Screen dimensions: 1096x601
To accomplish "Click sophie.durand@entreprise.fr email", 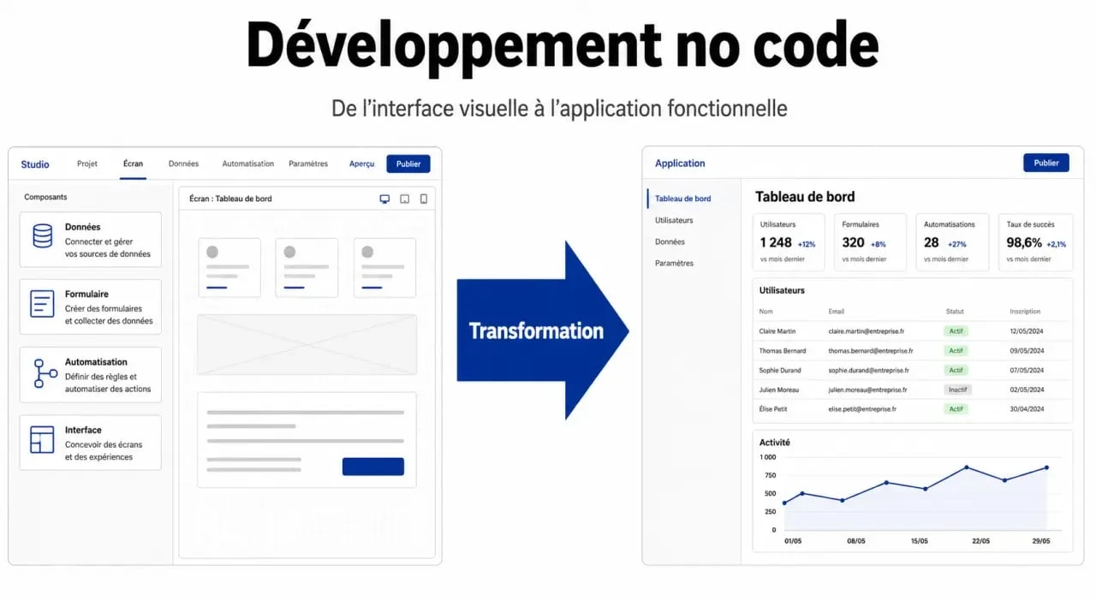I will click(868, 371).
